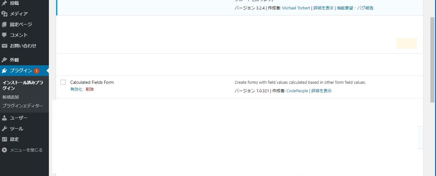Click the バージョン 3.2.4 text
This screenshot has height=176, width=436.
pos(250,8)
